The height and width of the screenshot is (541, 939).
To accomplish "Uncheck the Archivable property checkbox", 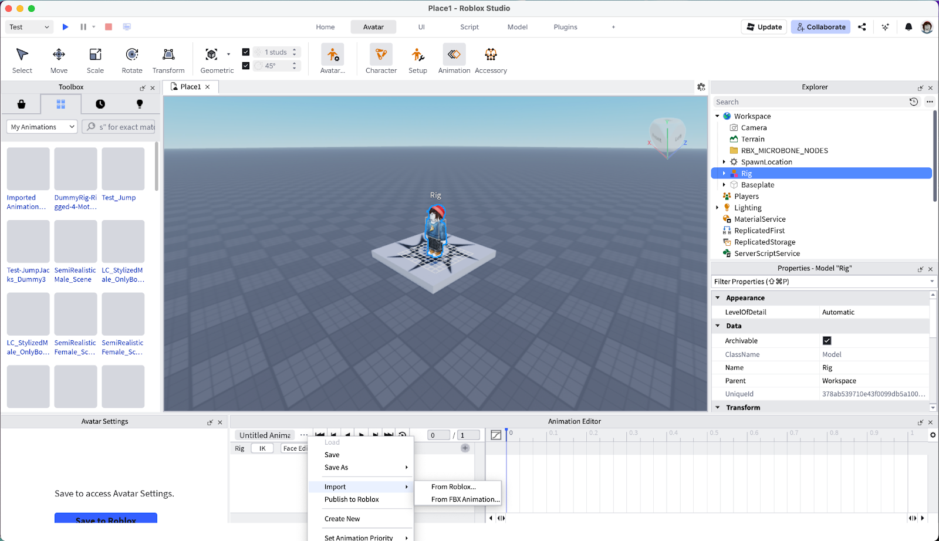I will 827,341.
